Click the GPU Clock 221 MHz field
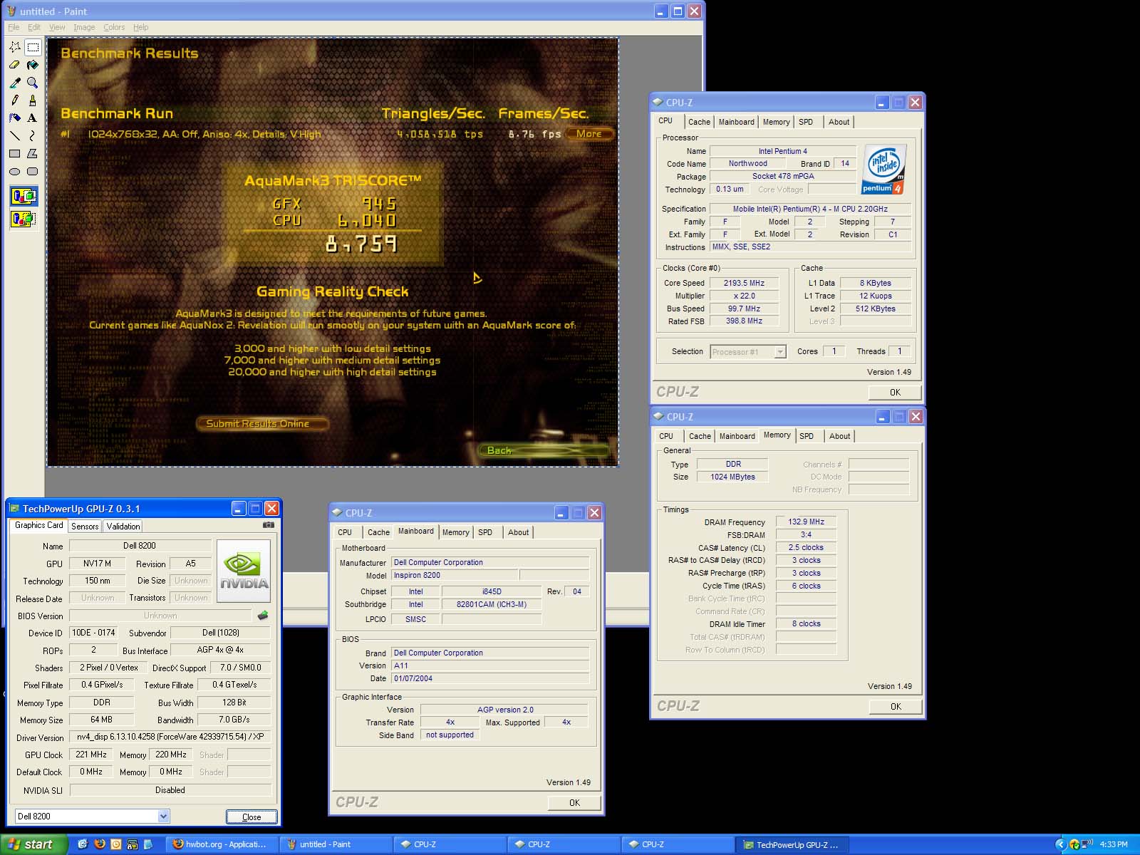1140x855 pixels. [x=91, y=755]
